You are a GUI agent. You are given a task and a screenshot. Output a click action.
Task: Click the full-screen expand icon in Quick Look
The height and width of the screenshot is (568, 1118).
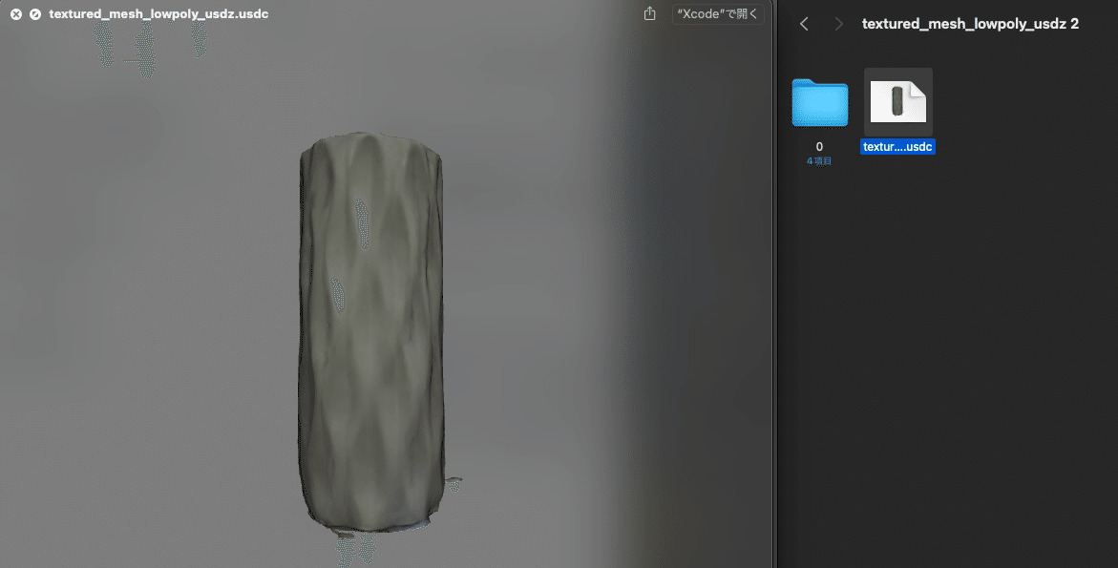pyautogui.click(x=35, y=14)
